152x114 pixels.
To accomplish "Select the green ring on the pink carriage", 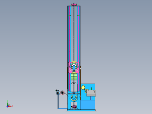I will [74, 66].
